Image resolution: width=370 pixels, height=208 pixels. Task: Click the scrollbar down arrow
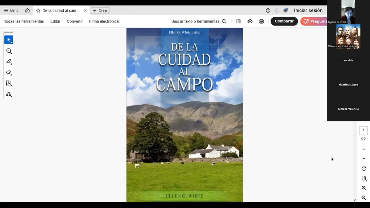coord(355,200)
